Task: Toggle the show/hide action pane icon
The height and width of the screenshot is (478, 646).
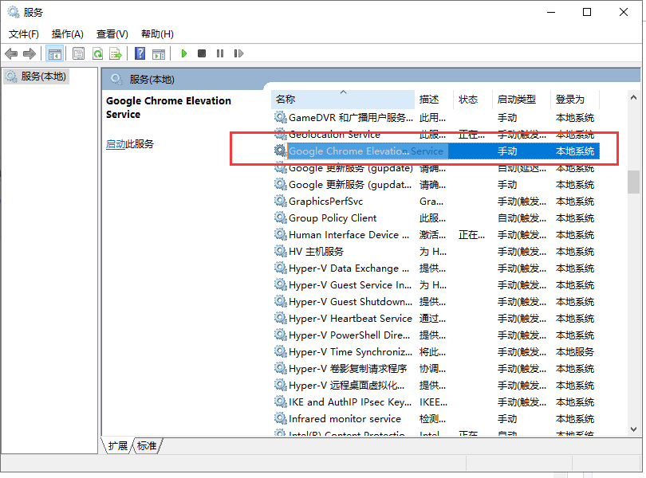Action: [159, 53]
